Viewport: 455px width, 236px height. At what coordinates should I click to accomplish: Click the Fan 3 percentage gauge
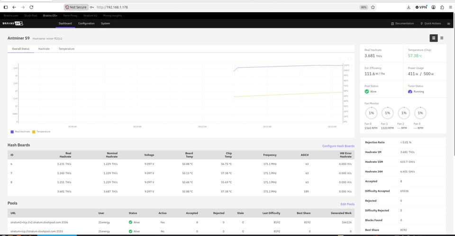(x=420, y=113)
